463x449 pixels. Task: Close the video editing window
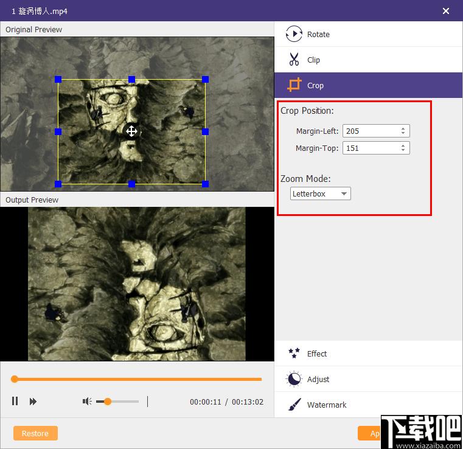click(x=446, y=11)
